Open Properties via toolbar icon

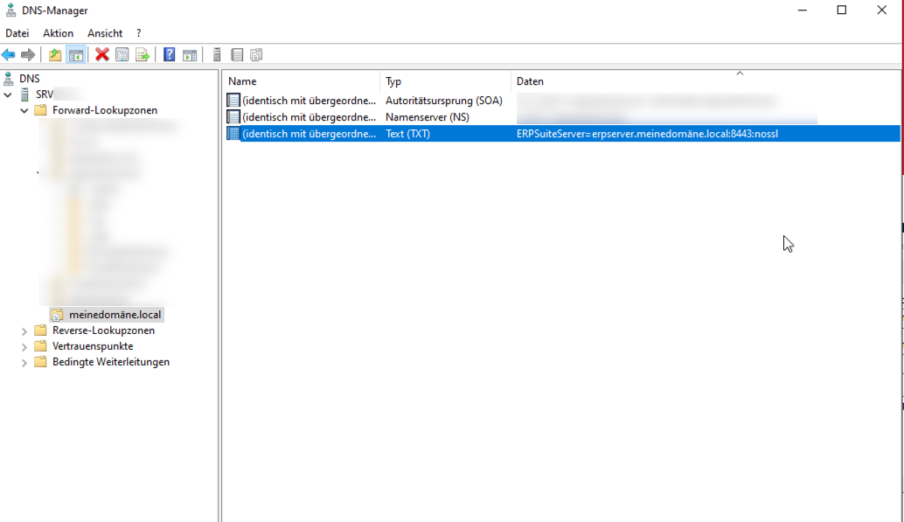pos(122,55)
